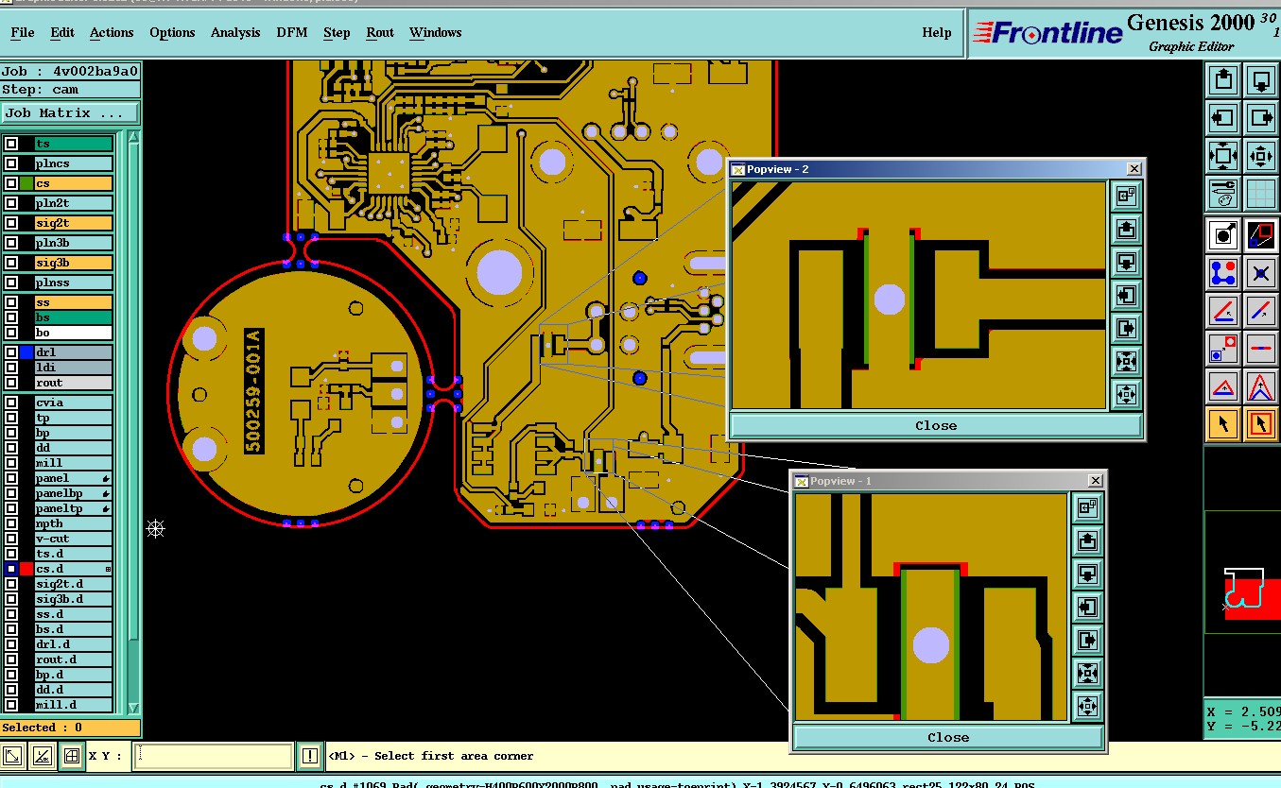Click the horizontal red-blue line icon
The image size is (1281, 788).
(x=1260, y=348)
